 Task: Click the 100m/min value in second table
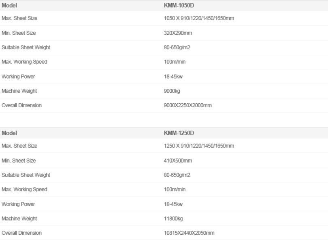pyautogui.click(x=175, y=189)
